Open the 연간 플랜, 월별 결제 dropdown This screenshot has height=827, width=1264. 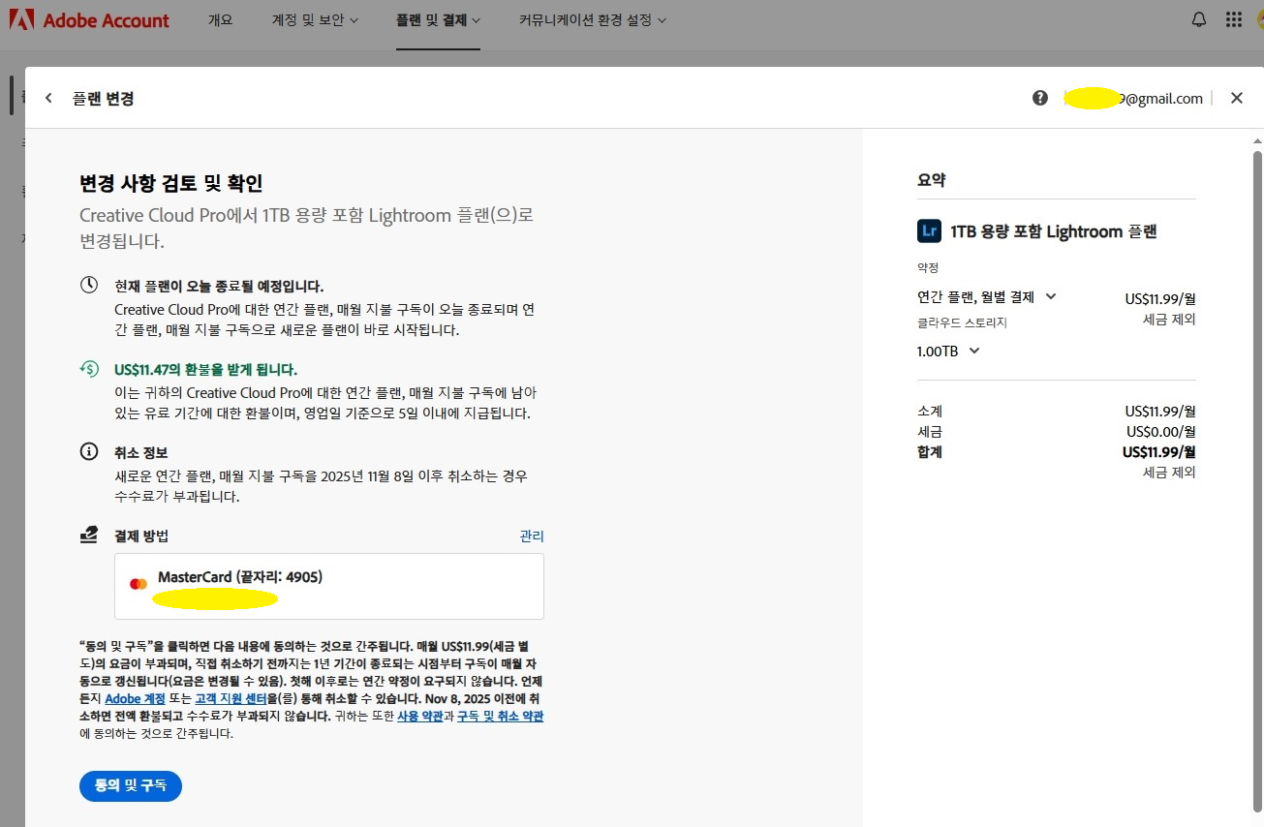987,296
